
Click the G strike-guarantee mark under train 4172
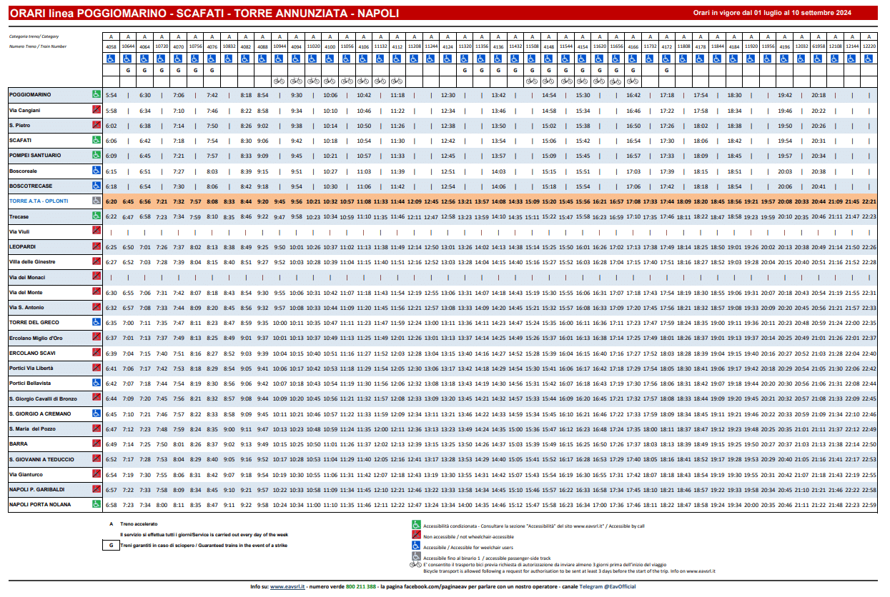click(x=667, y=71)
